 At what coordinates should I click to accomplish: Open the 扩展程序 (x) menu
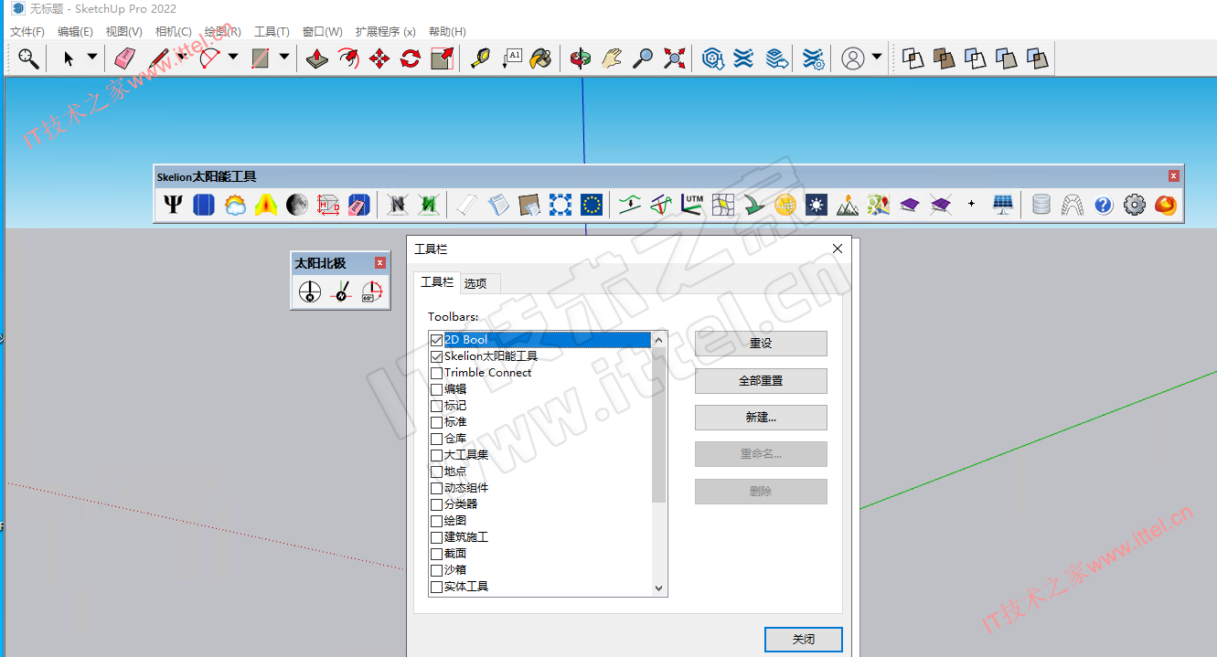[385, 31]
